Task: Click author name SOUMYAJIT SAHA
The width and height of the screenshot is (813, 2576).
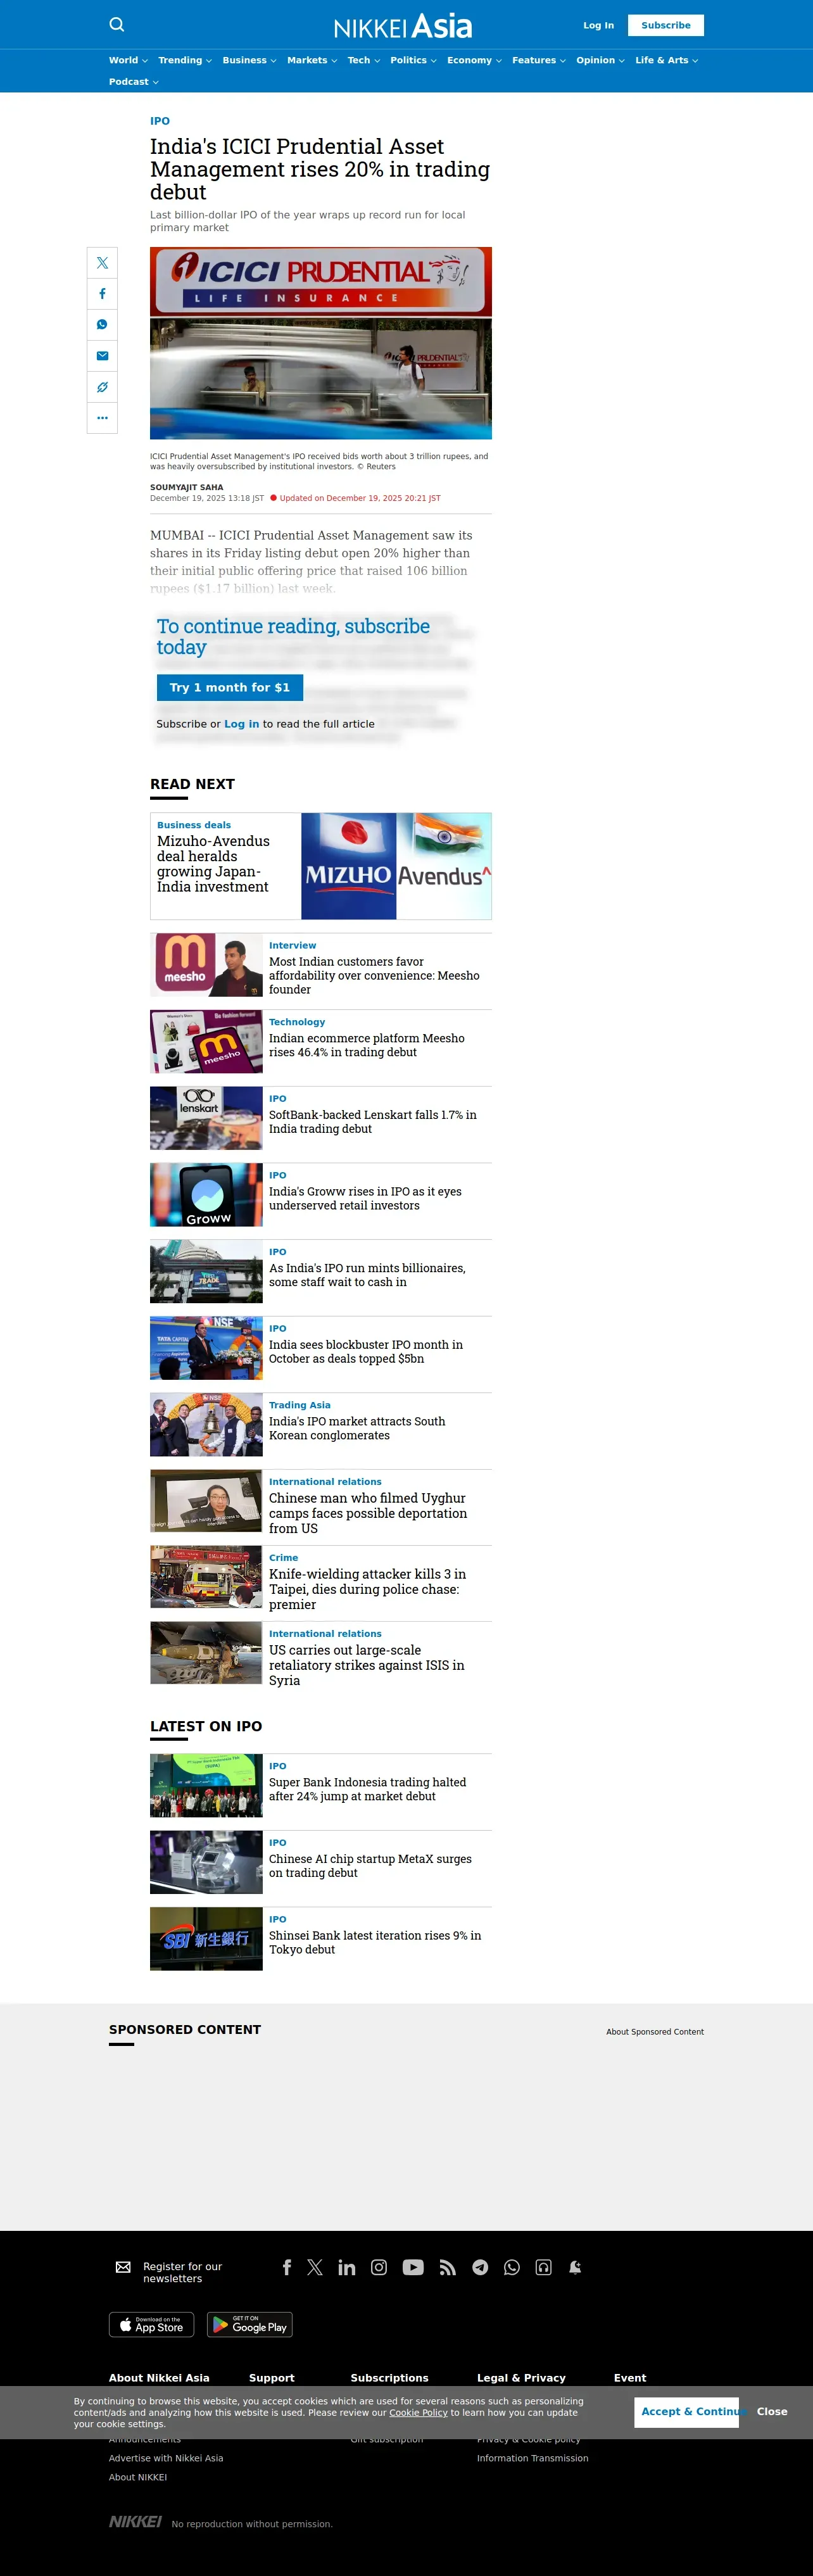Action: [187, 487]
